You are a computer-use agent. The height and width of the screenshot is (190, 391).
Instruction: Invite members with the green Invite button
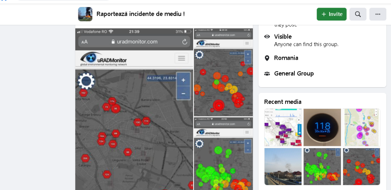click(x=332, y=14)
